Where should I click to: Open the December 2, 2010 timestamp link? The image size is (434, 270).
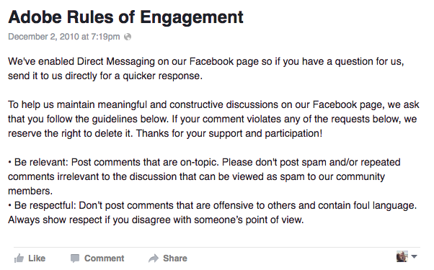64,37
